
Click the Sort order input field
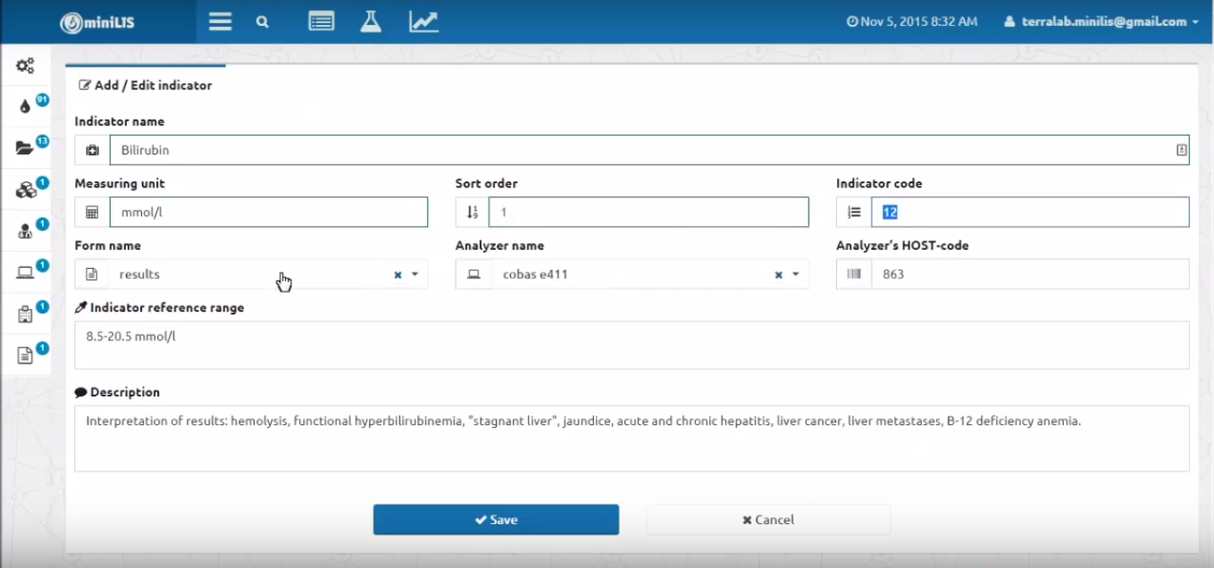(x=649, y=213)
